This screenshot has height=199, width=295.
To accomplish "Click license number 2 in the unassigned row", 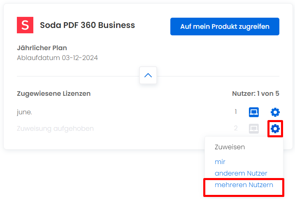I will click(236, 128).
